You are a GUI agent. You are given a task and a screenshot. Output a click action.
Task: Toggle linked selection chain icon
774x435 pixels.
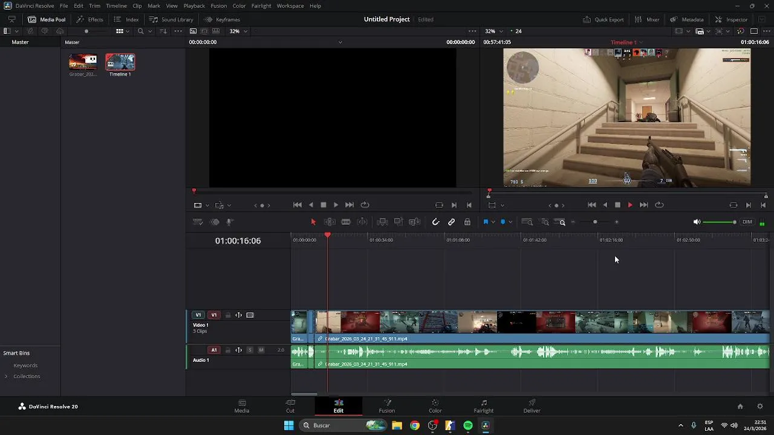click(451, 222)
